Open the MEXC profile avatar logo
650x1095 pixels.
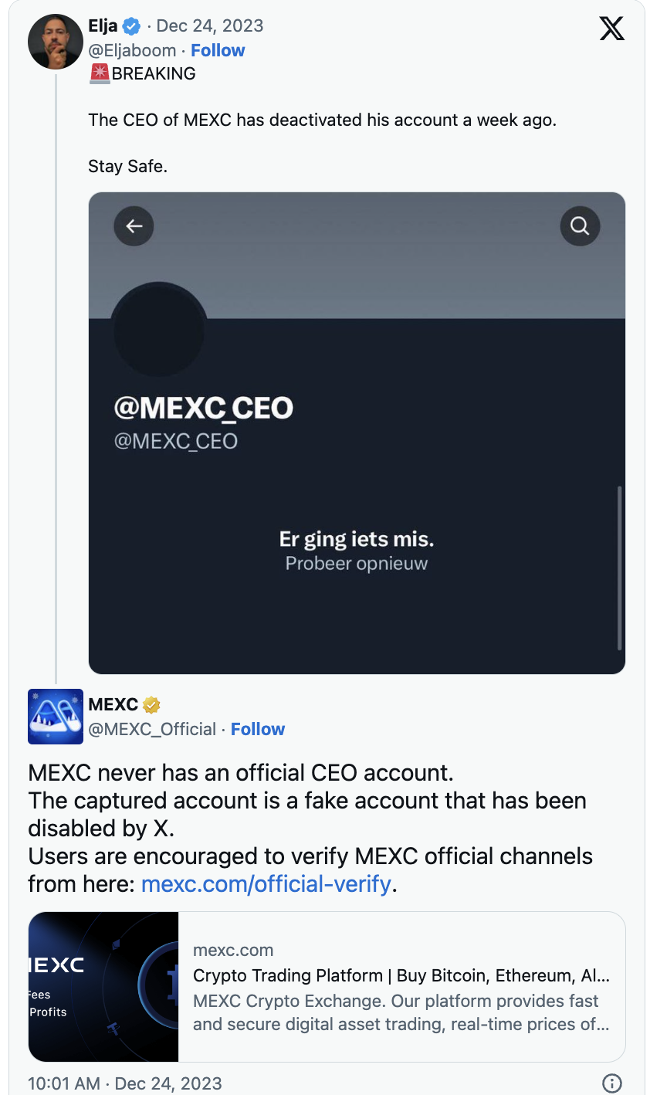coord(56,717)
